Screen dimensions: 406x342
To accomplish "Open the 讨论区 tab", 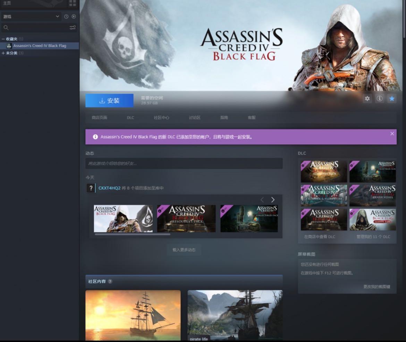I will point(195,118).
